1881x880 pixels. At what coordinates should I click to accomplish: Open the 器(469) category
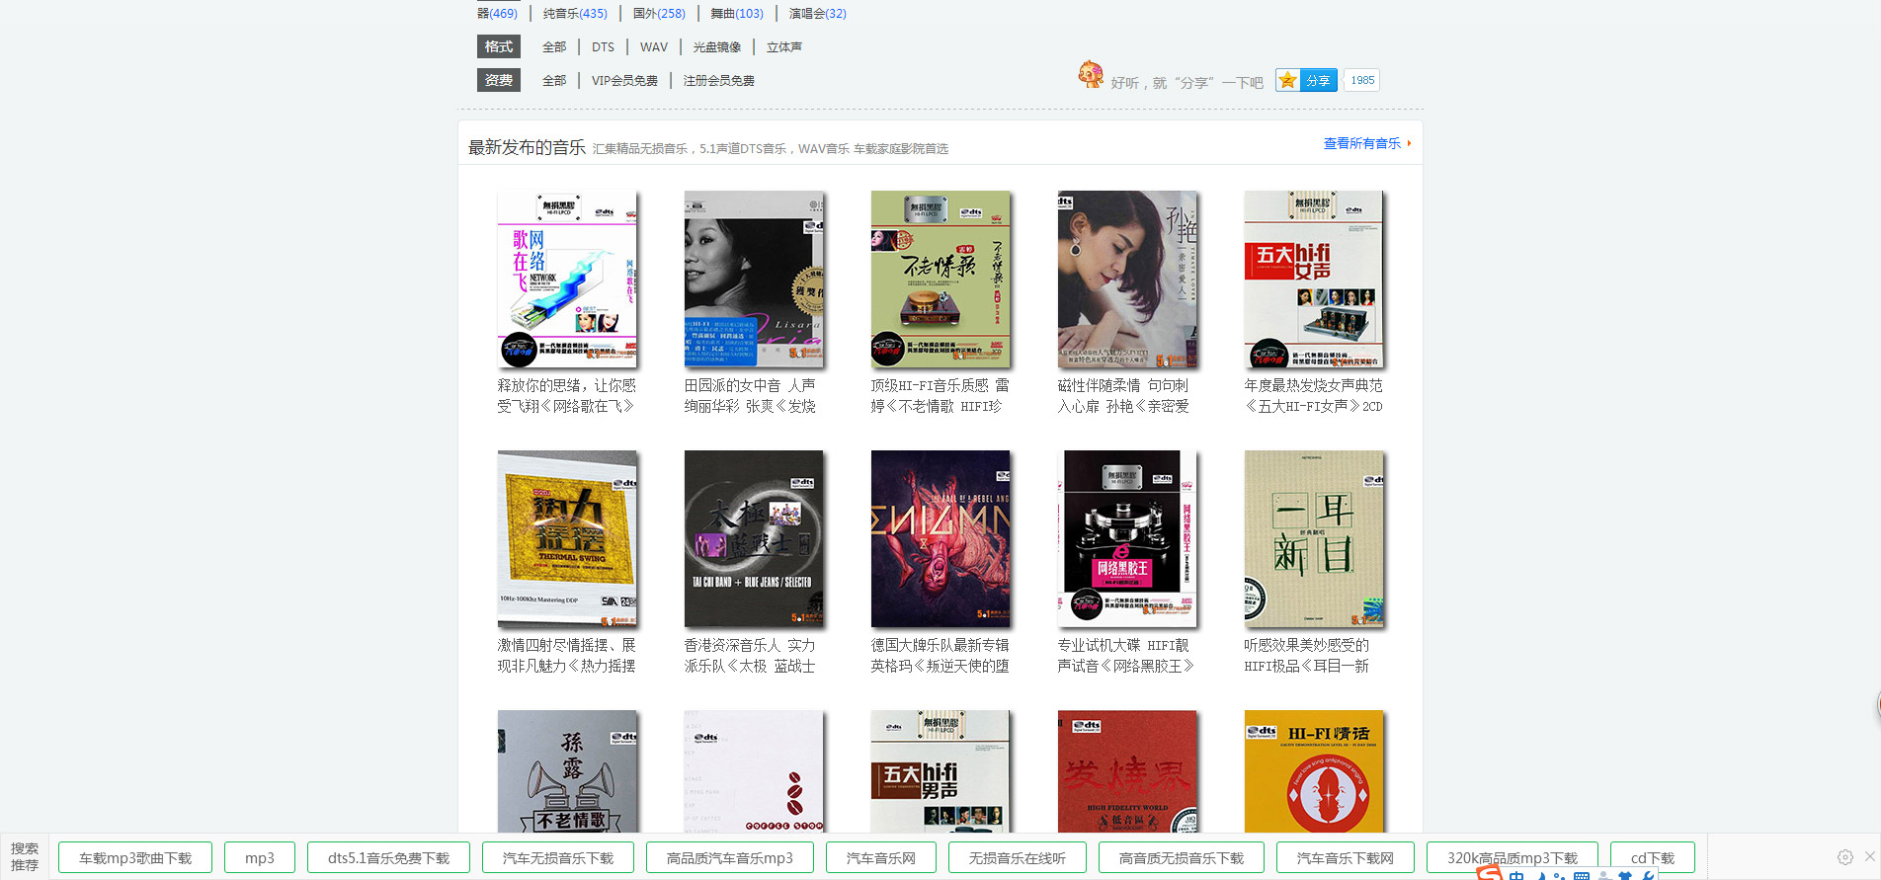click(x=497, y=13)
